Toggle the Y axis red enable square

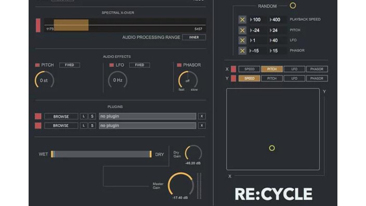[x=233, y=79]
